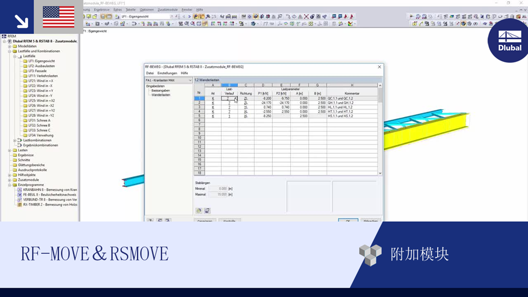Click the RX-TIMBER 2 program icon
The height and width of the screenshot is (297, 528).
pos(20,204)
